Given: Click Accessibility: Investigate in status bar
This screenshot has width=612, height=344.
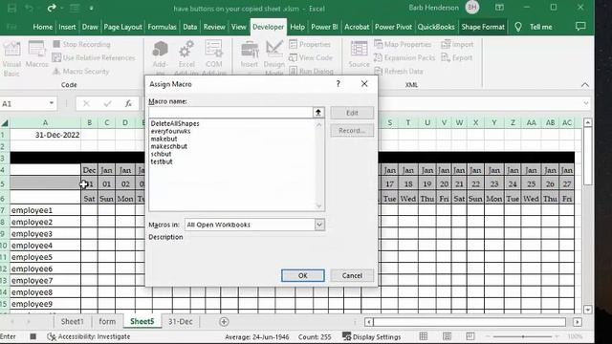Looking at the screenshot, I should pyautogui.click(x=89, y=336).
